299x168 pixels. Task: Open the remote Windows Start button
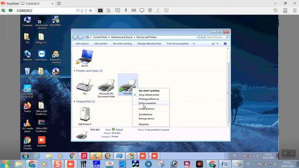[25, 156]
